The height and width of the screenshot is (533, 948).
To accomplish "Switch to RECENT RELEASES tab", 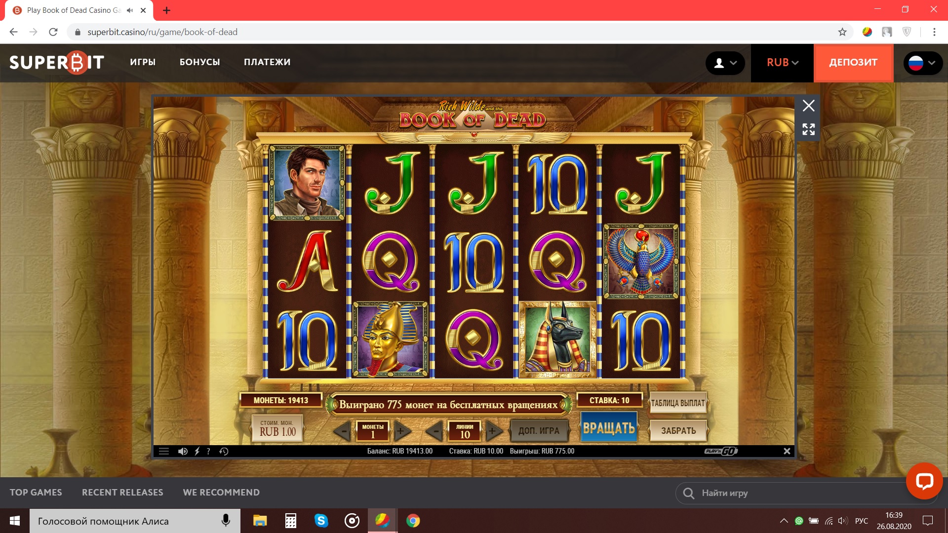I will coord(122,492).
